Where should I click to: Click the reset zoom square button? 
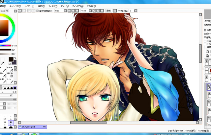click(77, 11)
